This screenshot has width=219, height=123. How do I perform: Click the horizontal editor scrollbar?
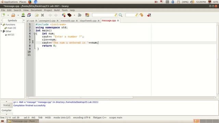pos(81,97)
